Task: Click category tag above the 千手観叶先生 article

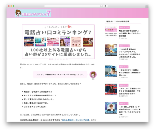Action: [x=123, y=103]
